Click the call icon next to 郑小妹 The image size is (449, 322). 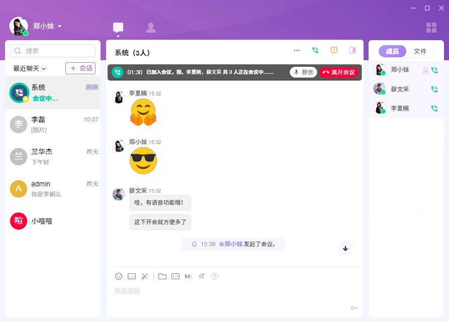pyautogui.click(x=434, y=70)
